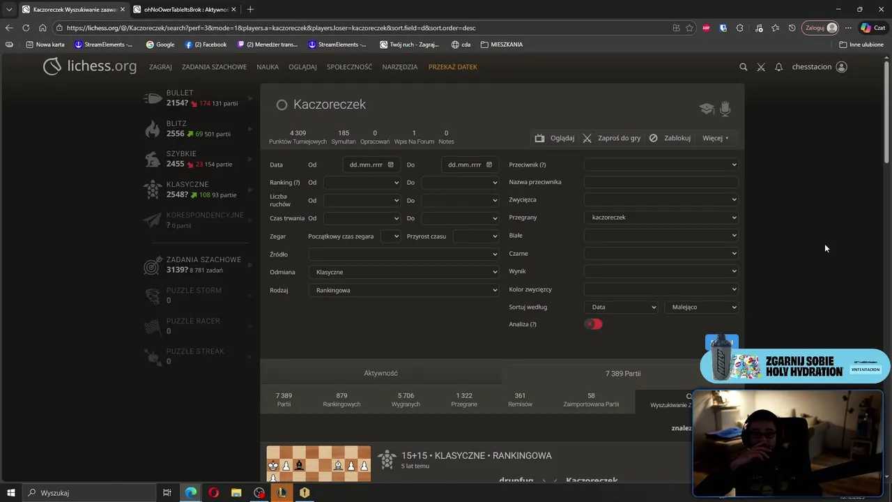Open Ranking Od dropdown

pyautogui.click(x=362, y=183)
